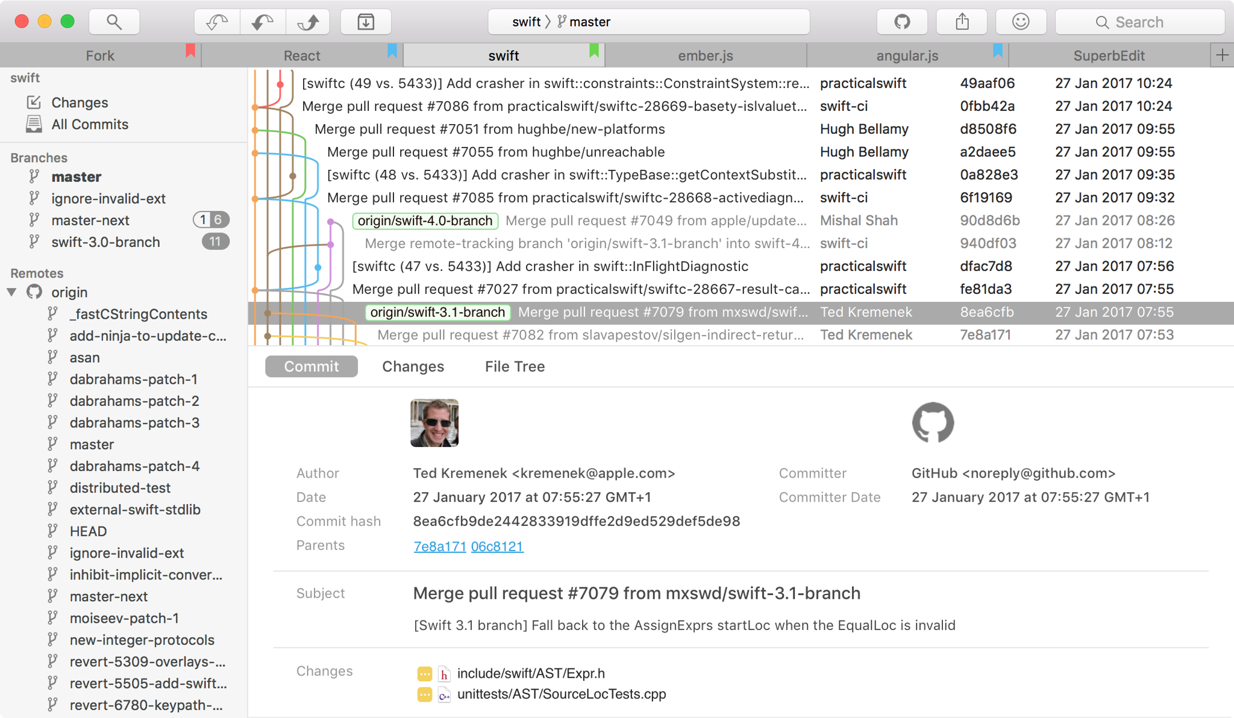The width and height of the screenshot is (1234, 718).
Task: Open the File Tree detail tab
Action: tap(515, 366)
